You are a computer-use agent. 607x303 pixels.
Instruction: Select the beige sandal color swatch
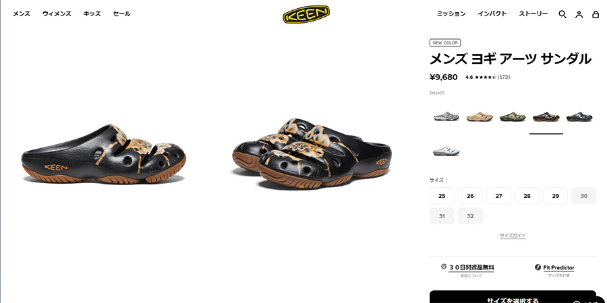pyautogui.click(x=480, y=116)
